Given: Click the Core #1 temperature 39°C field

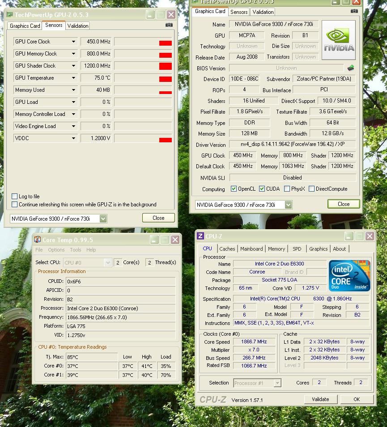Looking at the screenshot, I should 91,375.
